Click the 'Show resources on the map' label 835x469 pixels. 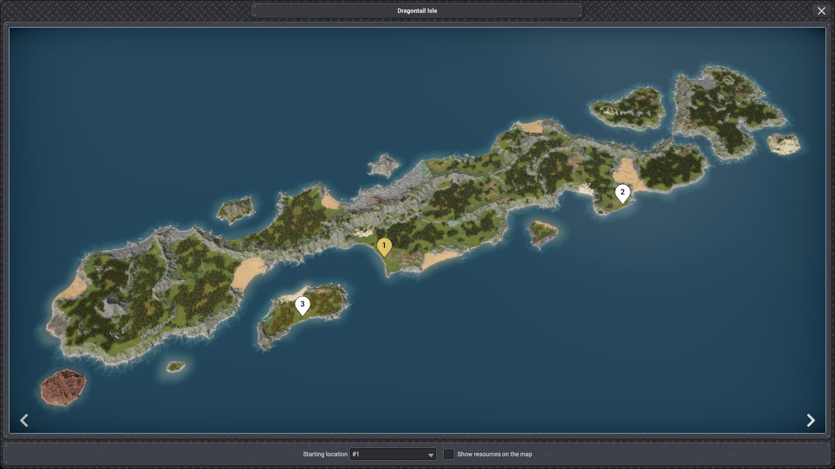(494, 454)
